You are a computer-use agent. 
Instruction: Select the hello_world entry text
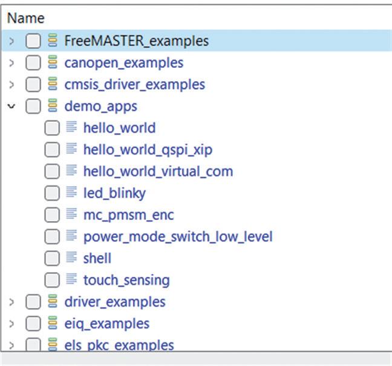point(120,128)
